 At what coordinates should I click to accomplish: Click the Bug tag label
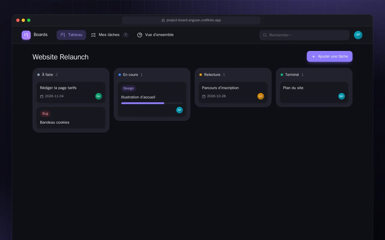pyautogui.click(x=45, y=114)
